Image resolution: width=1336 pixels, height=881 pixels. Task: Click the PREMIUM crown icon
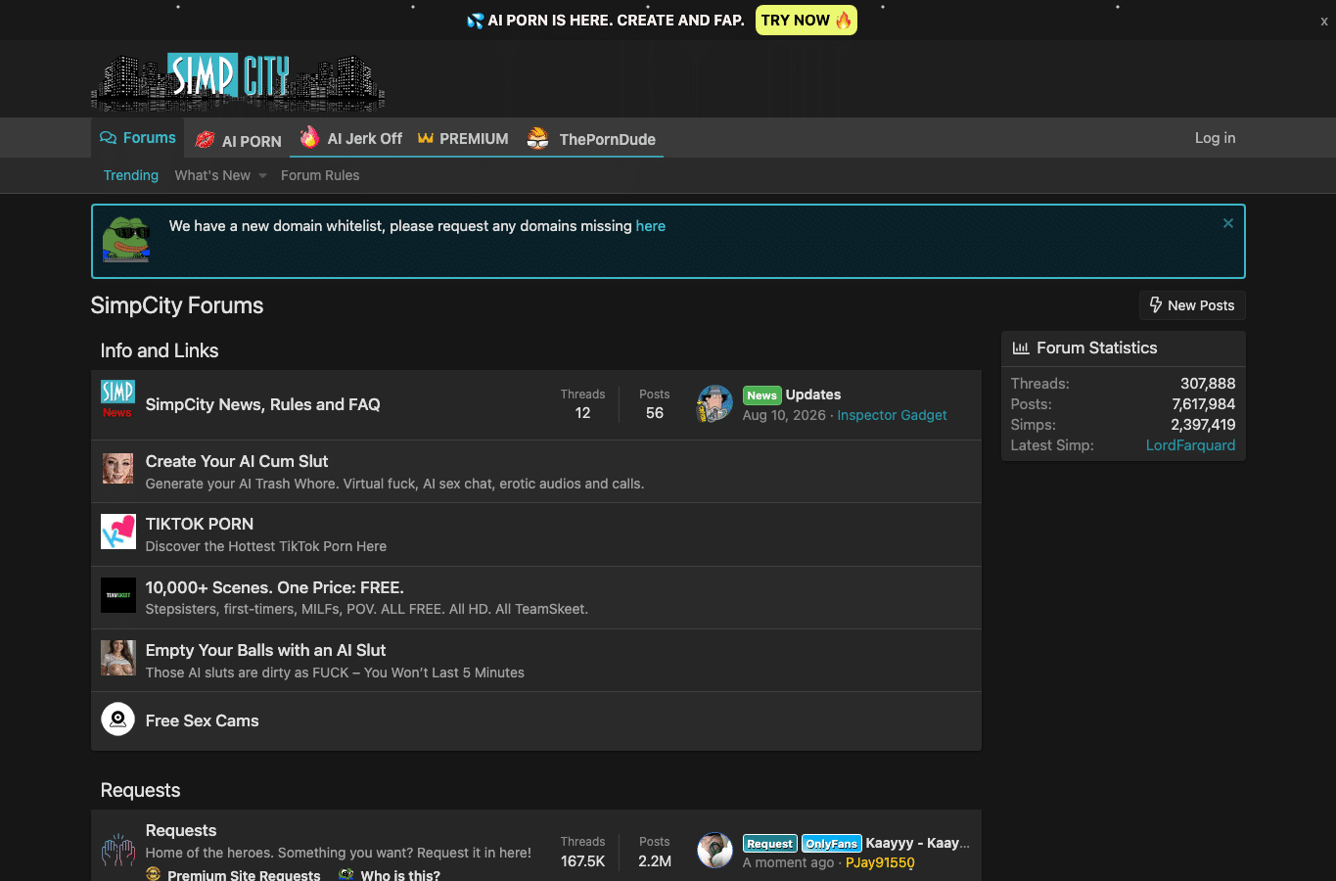pyautogui.click(x=425, y=138)
